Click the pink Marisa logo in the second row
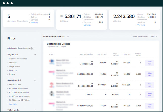 pos(52,73)
